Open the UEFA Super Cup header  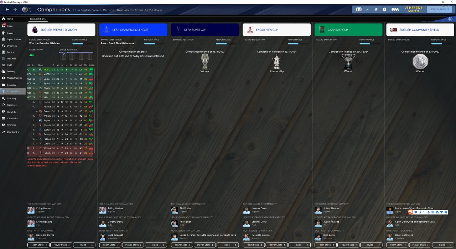coord(205,30)
